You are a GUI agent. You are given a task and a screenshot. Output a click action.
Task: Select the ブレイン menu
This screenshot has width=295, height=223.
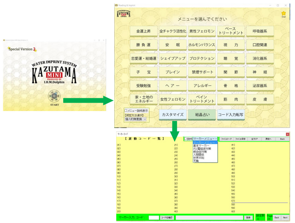click(173, 72)
